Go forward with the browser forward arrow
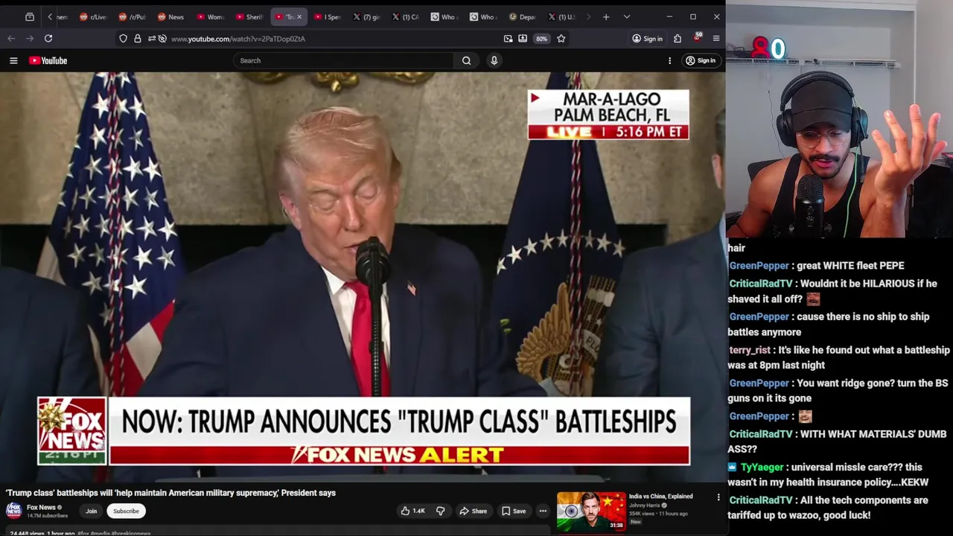The height and width of the screenshot is (536, 953). coord(30,38)
